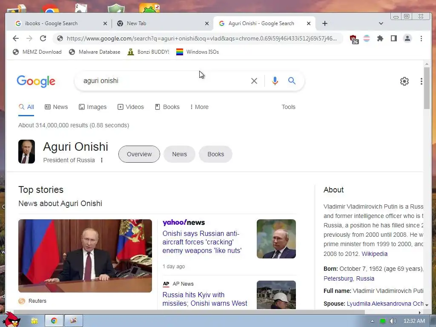The width and height of the screenshot is (436, 327).
Task: Open the Malware Database bookmark
Action: [95, 52]
